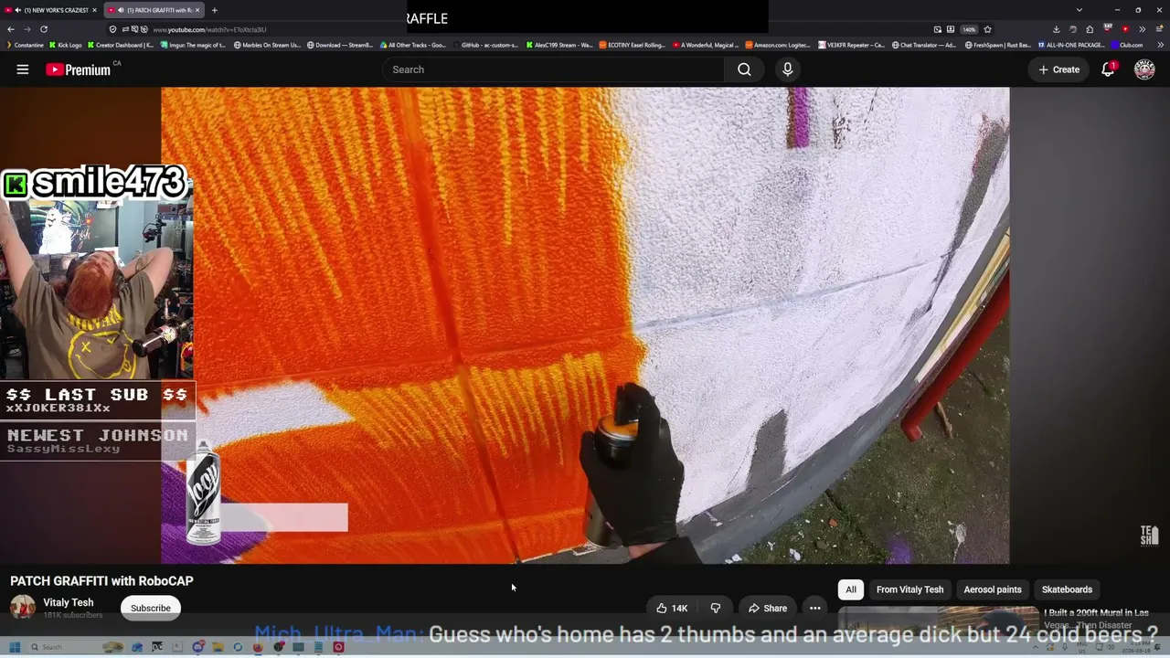Open Kick Logo bookmark
1170x658 pixels.
coord(66,45)
